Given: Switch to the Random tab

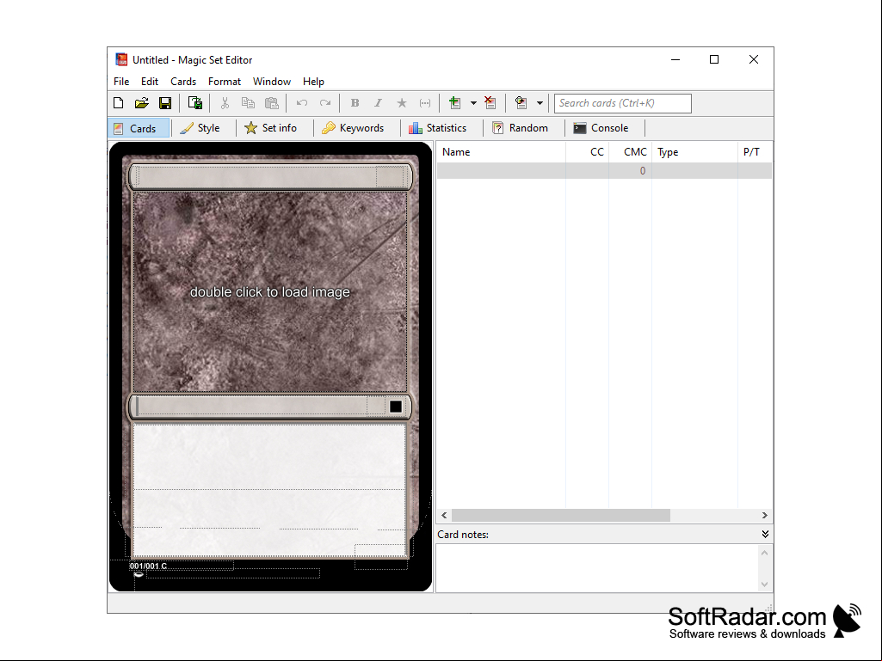Looking at the screenshot, I should 521,128.
